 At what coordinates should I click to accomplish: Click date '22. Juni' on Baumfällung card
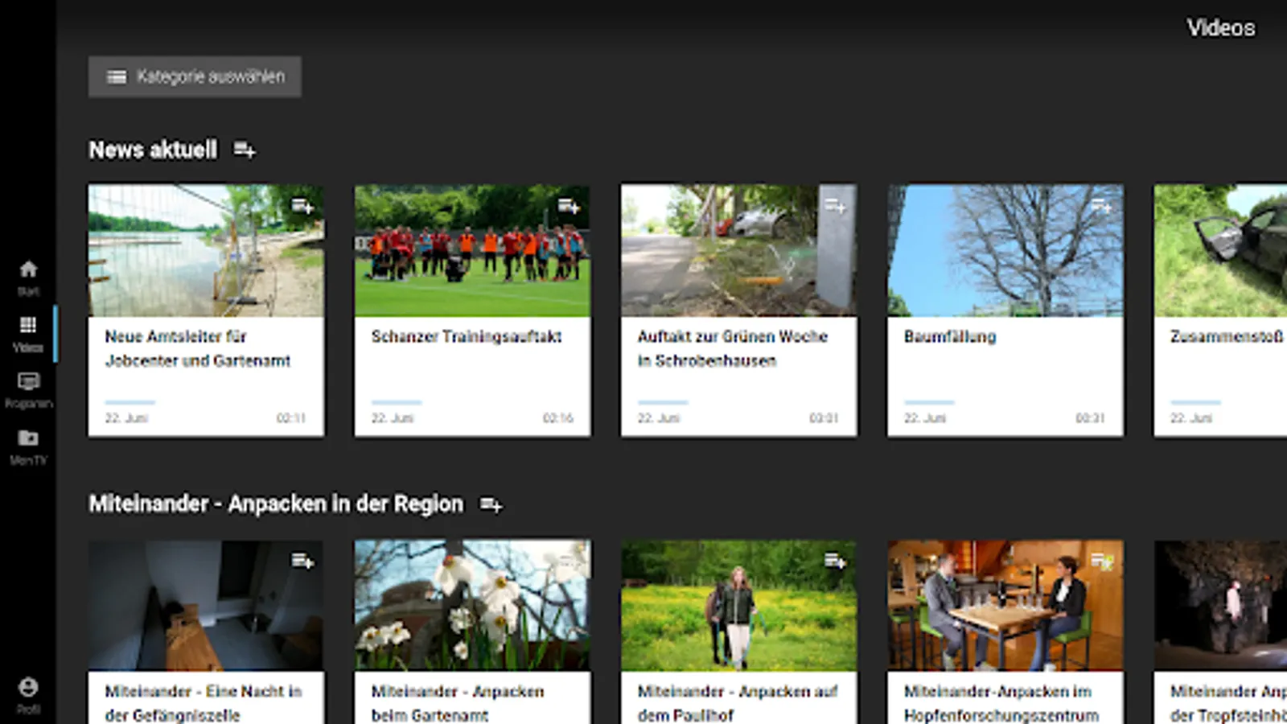point(925,418)
